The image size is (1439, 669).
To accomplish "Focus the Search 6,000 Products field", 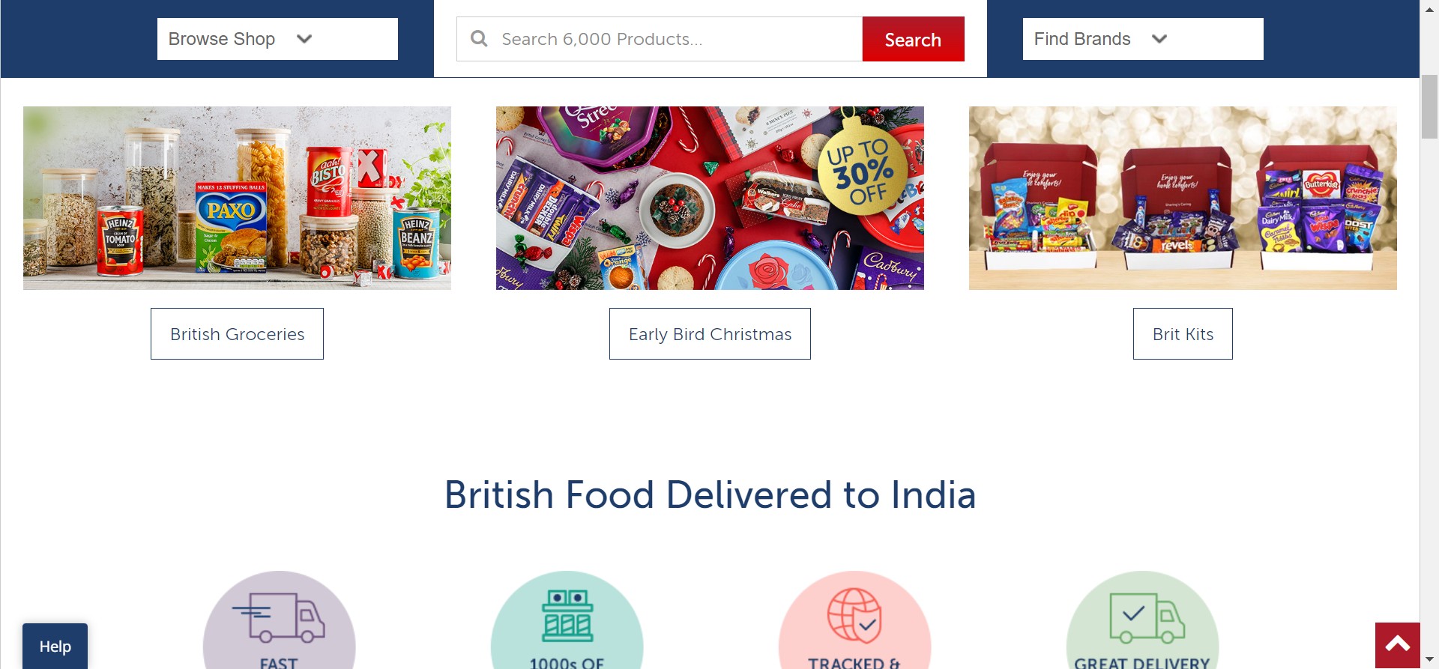I will pos(660,39).
